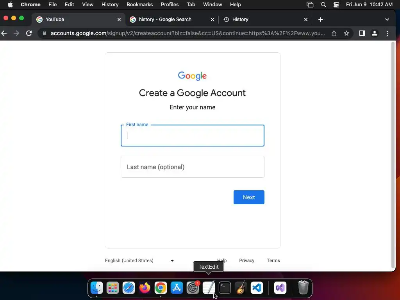The height and width of the screenshot is (300, 400).
Task: Open Spotlight search in menu bar
Action: pos(323,4)
